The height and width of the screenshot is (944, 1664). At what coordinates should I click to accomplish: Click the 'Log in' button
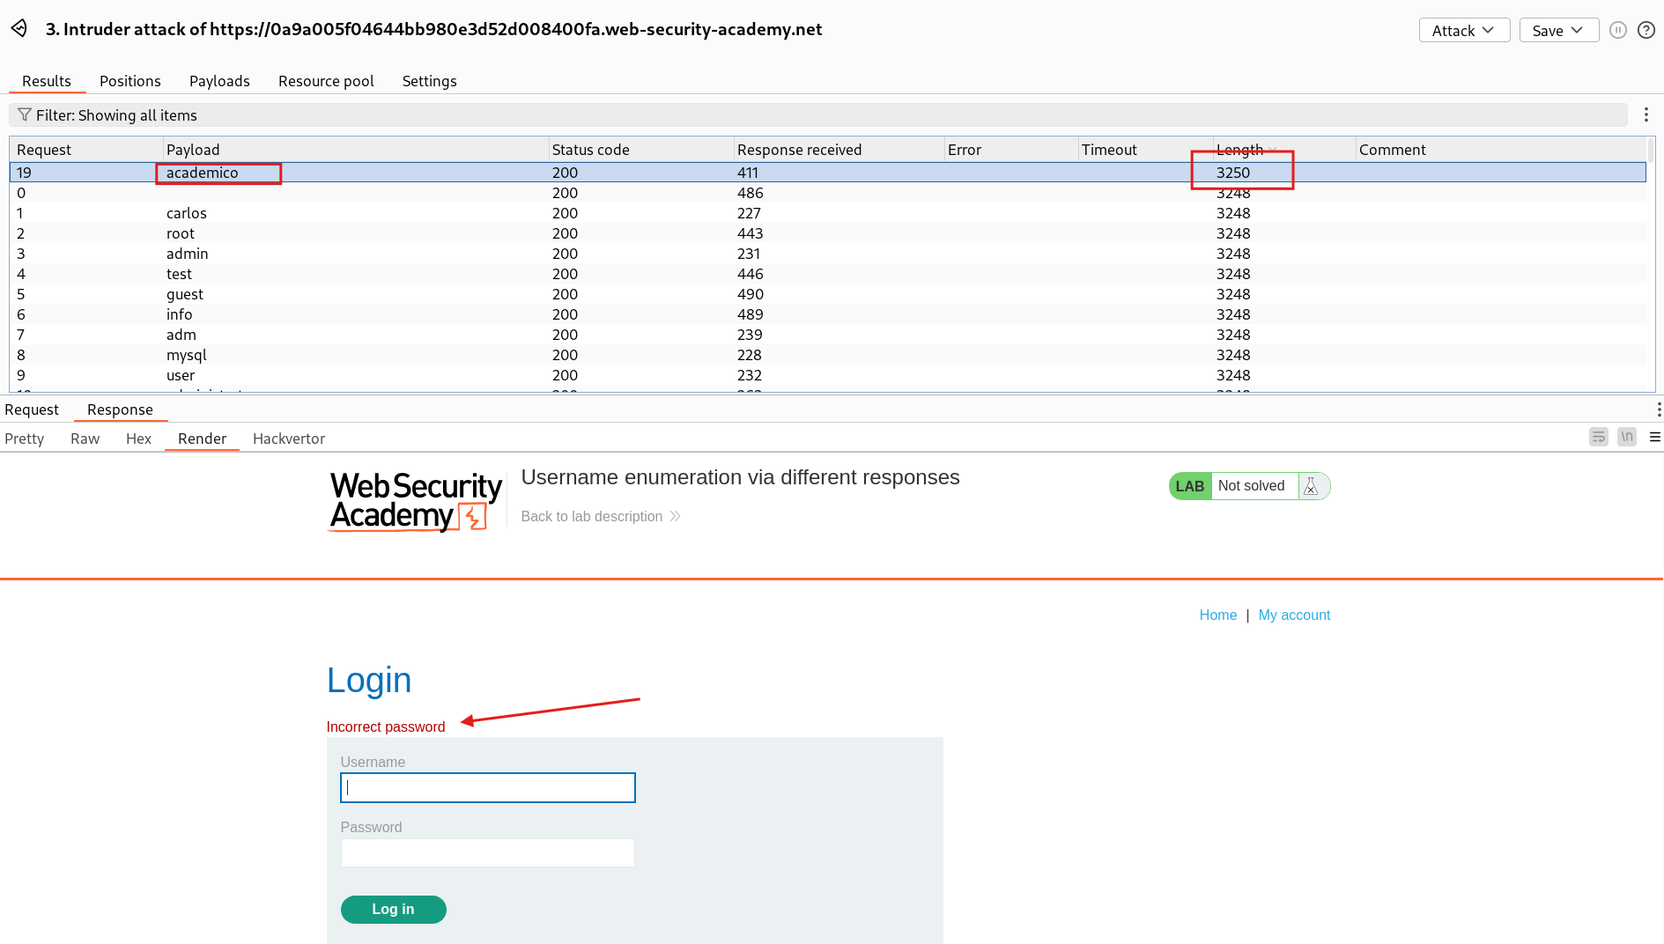pyautogui.click(x=393, y=909)
